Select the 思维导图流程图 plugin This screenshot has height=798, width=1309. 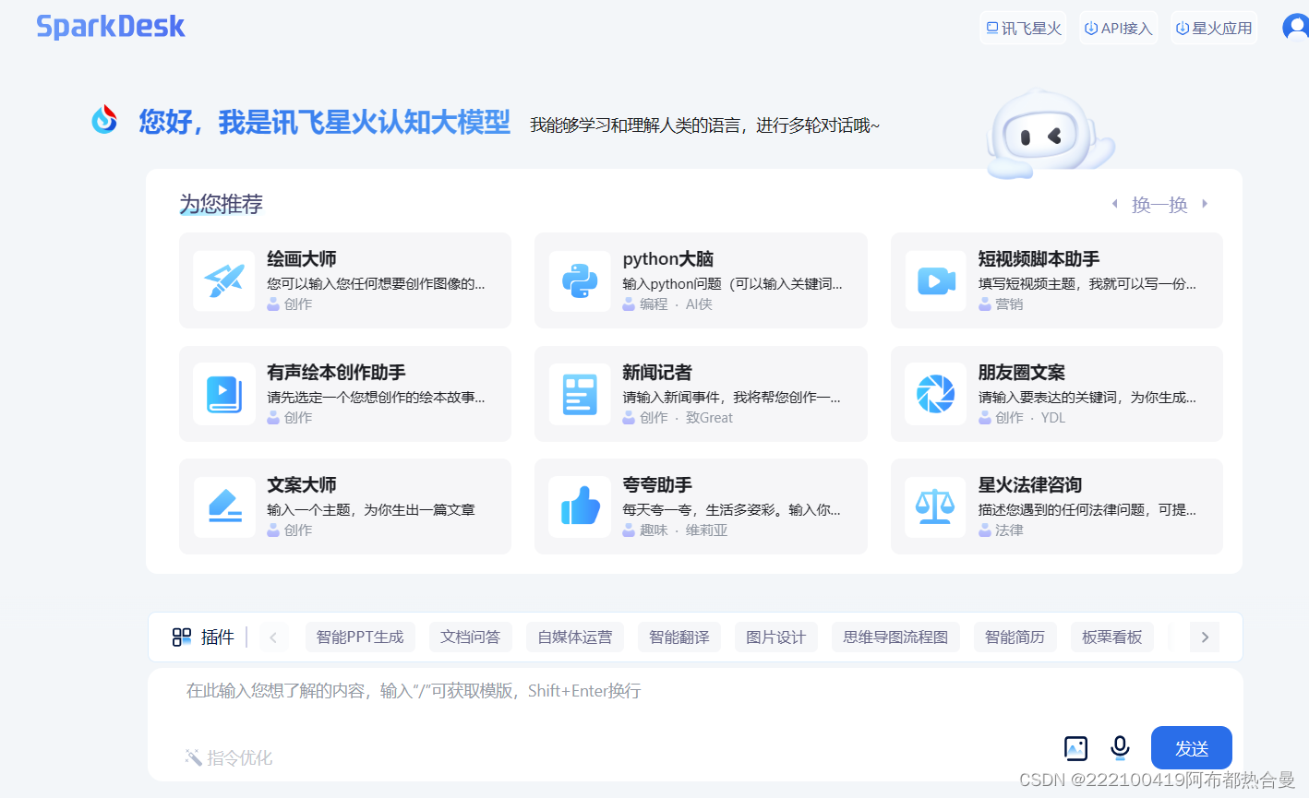coord(895,637)
